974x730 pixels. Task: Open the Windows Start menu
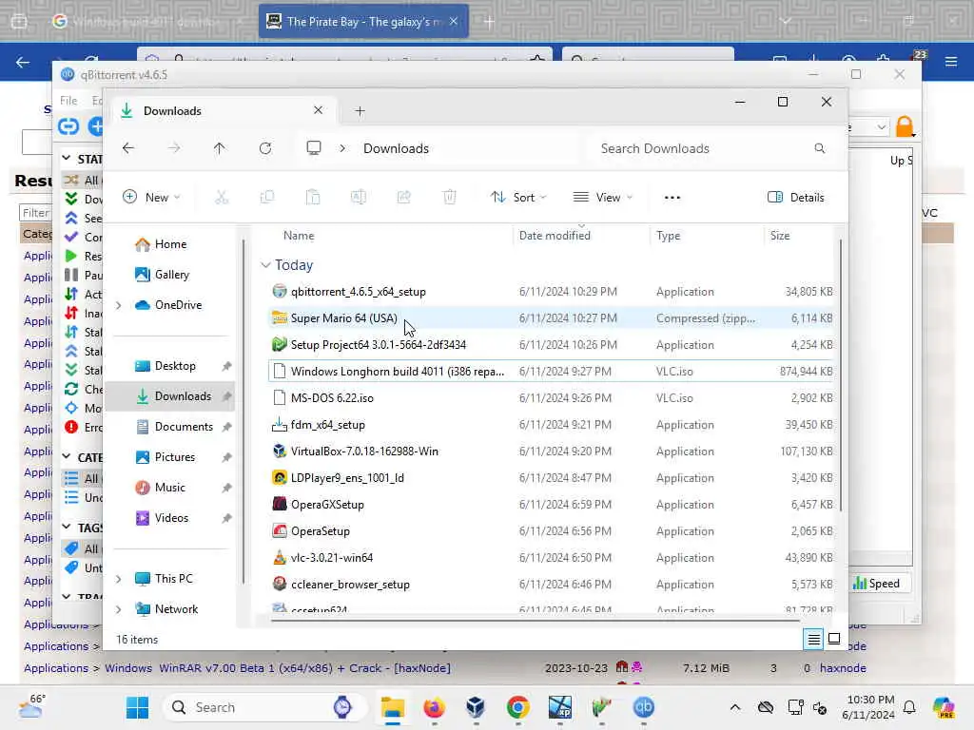click(137, 707)
